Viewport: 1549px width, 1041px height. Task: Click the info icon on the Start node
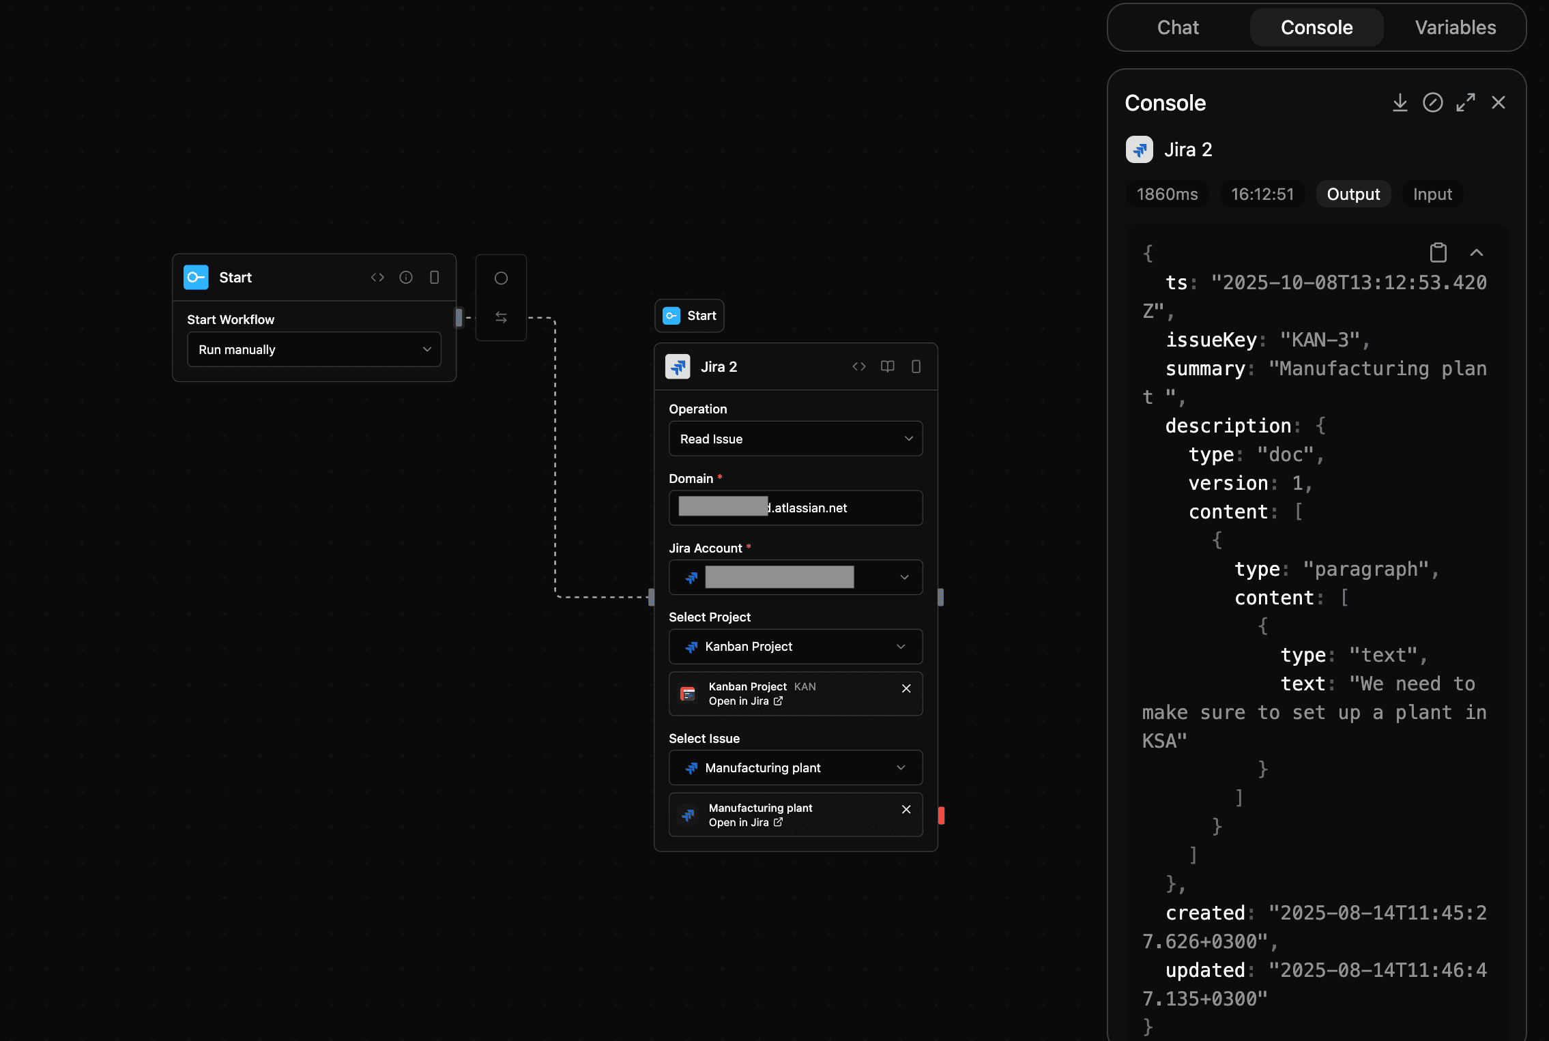(406, 277)
